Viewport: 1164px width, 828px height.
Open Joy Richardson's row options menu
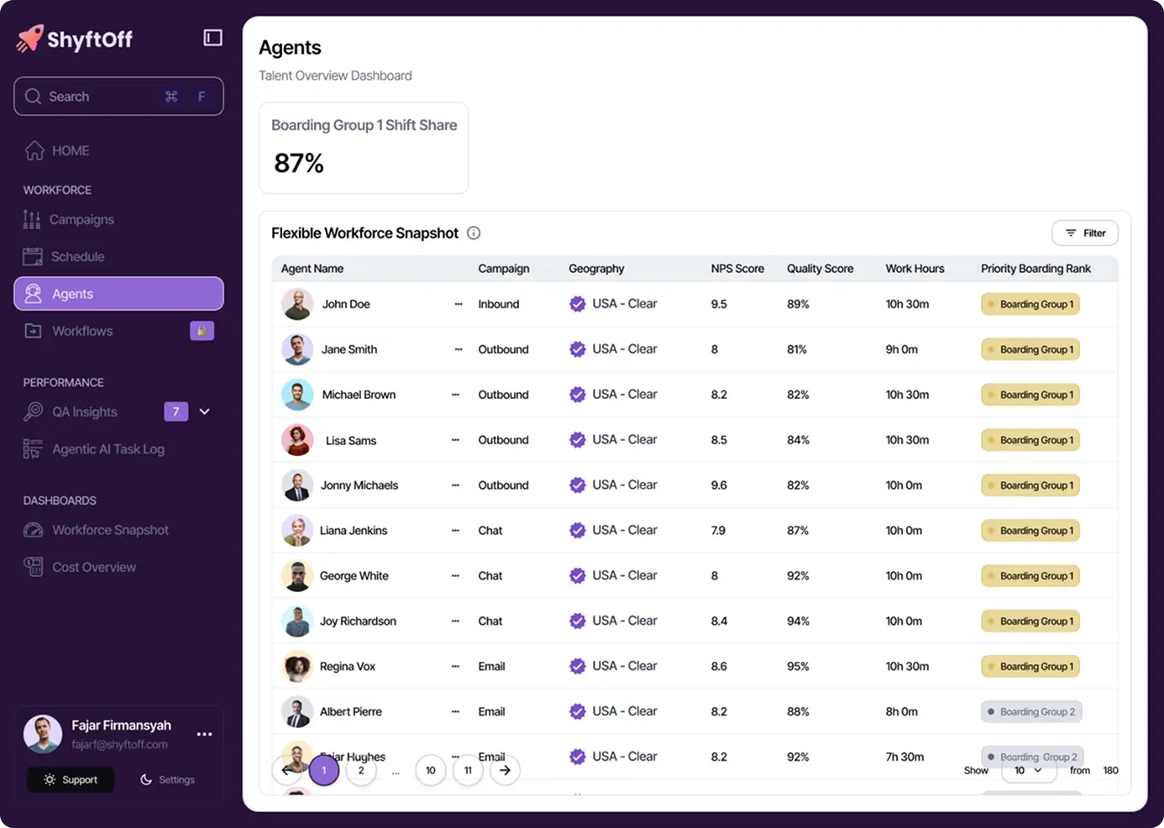coord(455,621)
